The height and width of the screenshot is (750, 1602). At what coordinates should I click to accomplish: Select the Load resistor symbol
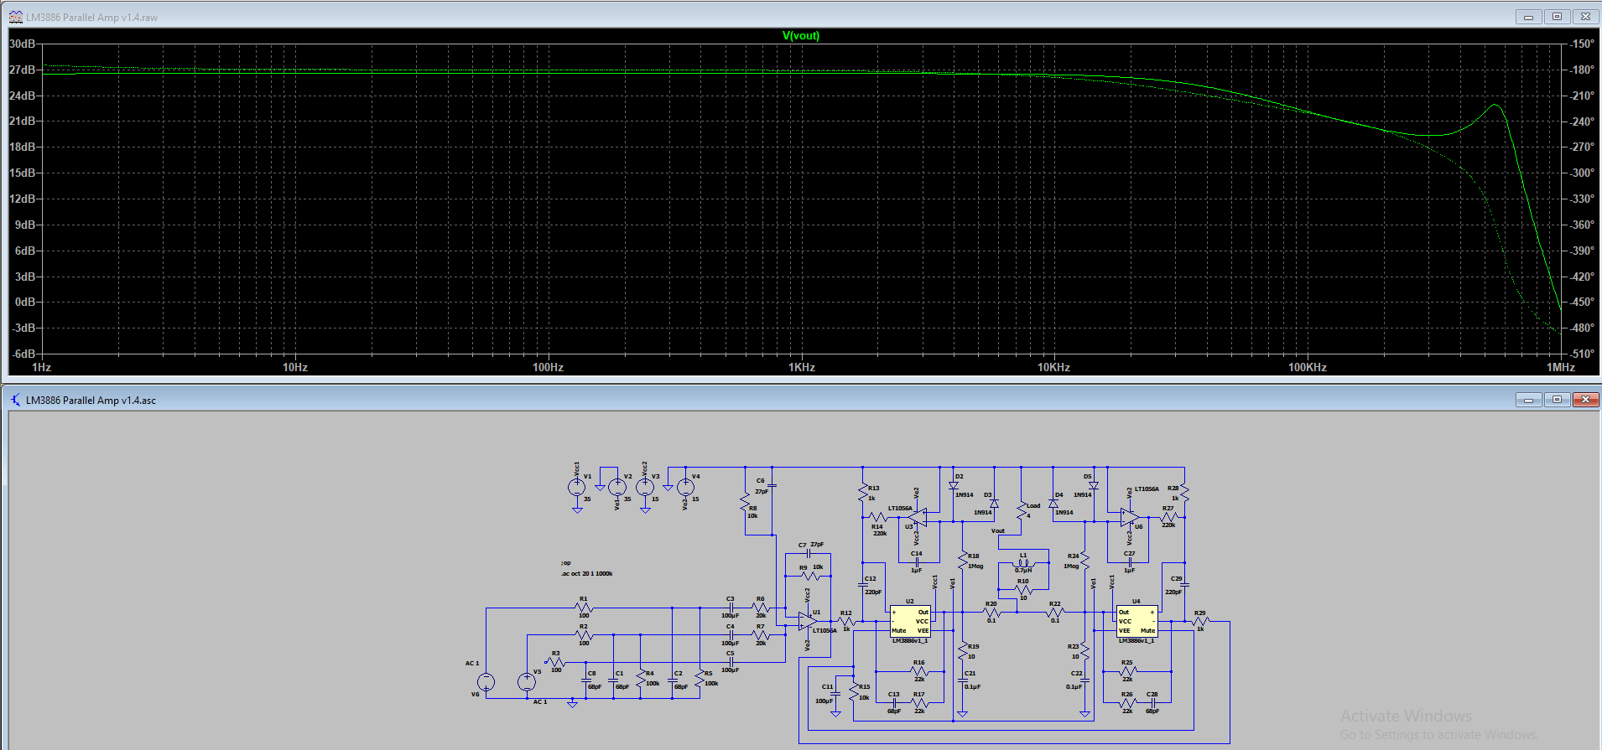1022,509
